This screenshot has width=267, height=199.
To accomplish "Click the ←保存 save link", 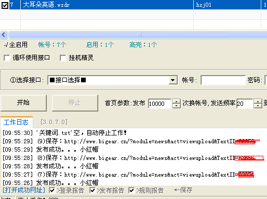I will tap(183, 190).
